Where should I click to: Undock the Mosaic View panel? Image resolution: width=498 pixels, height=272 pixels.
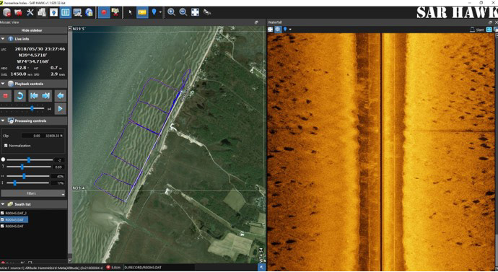pos(256,22)
